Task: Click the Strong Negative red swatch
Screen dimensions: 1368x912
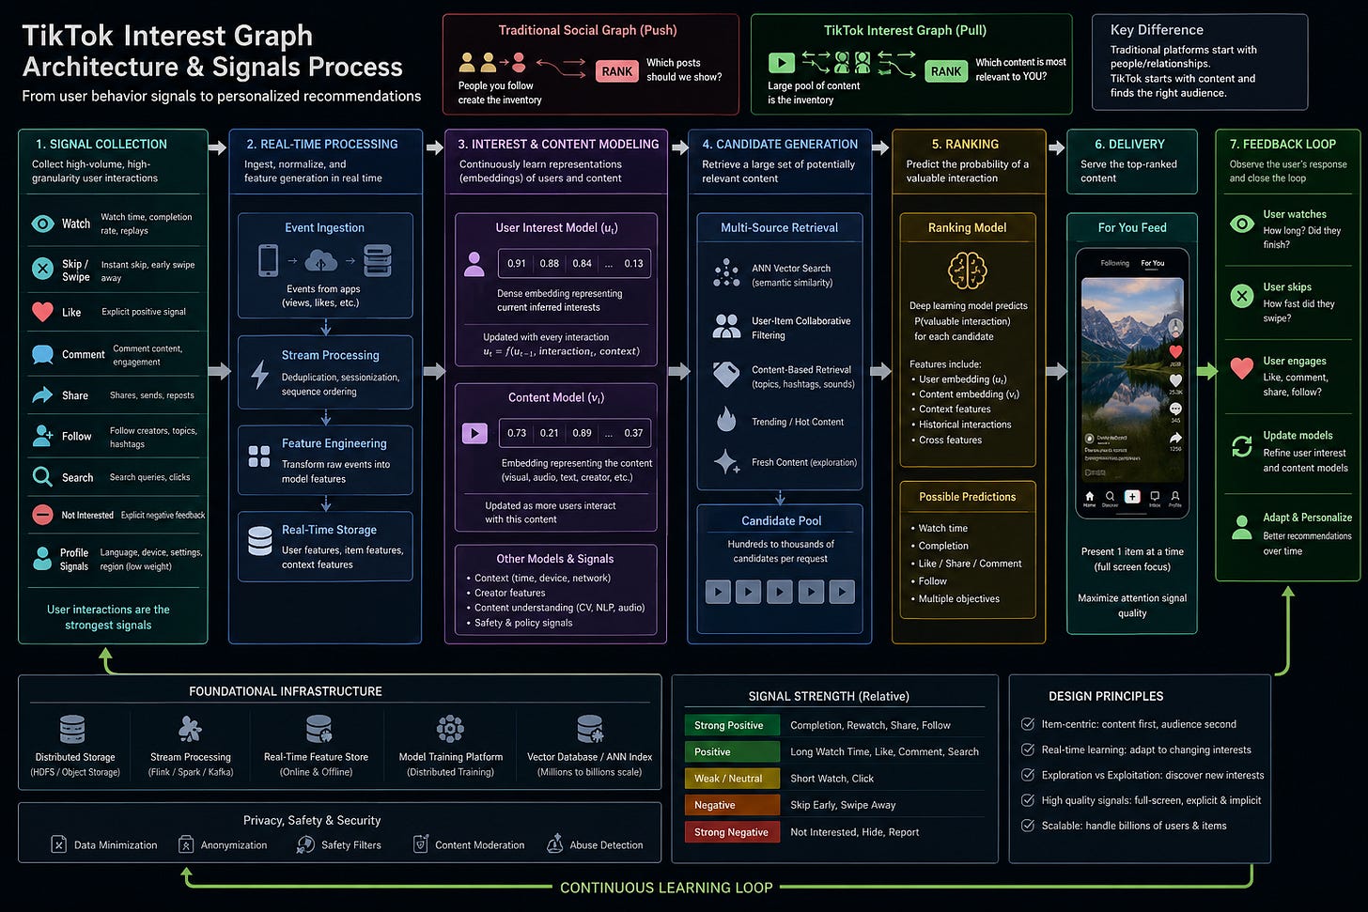Action: point(731,832)
